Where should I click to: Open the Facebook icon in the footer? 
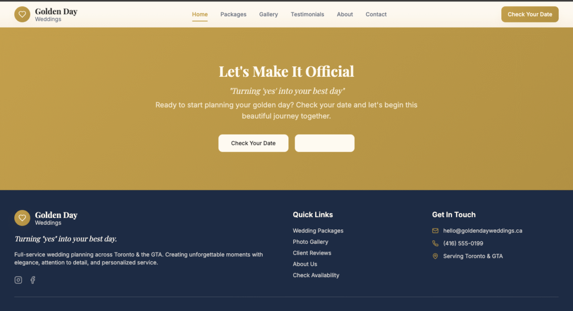tap(33, 280)
